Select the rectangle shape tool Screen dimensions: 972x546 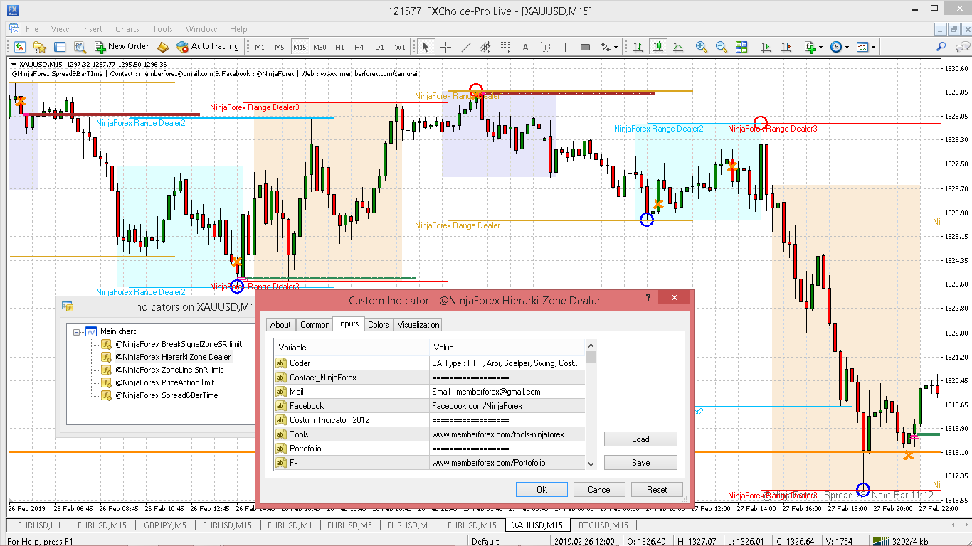(x=585, y=47)
